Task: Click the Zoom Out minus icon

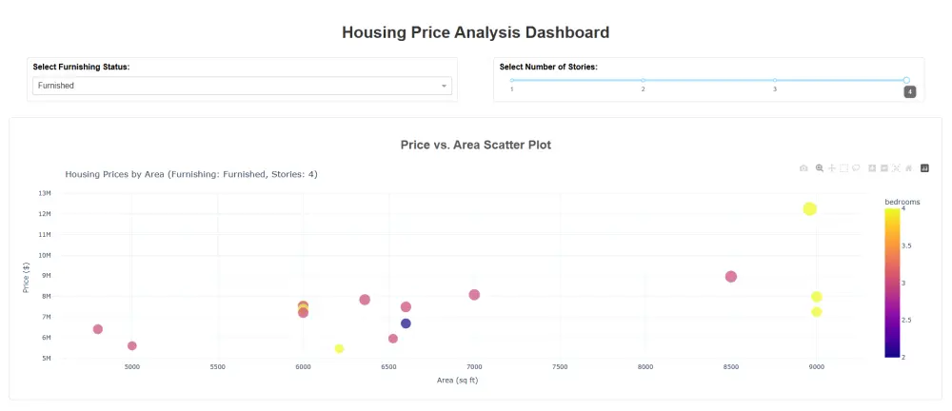Action: point(884,168)
